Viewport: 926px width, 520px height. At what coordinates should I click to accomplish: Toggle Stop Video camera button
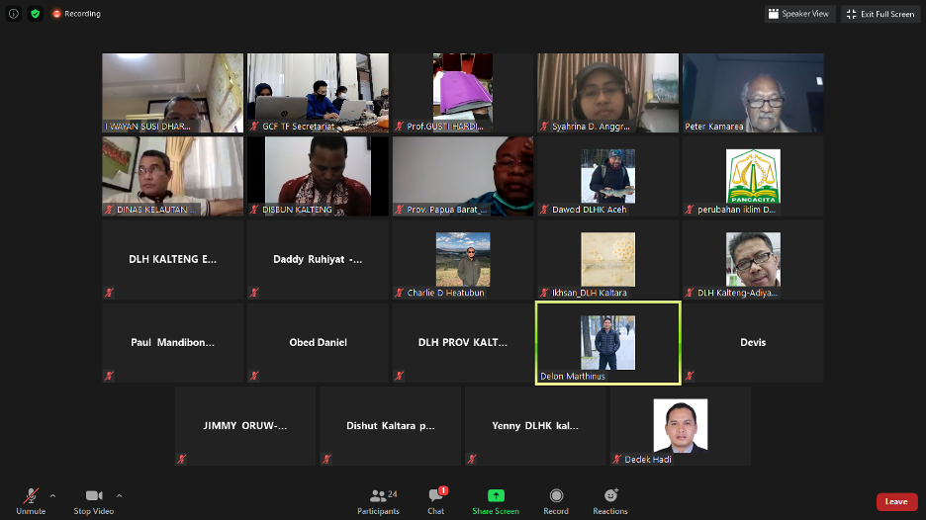[94, 495]
